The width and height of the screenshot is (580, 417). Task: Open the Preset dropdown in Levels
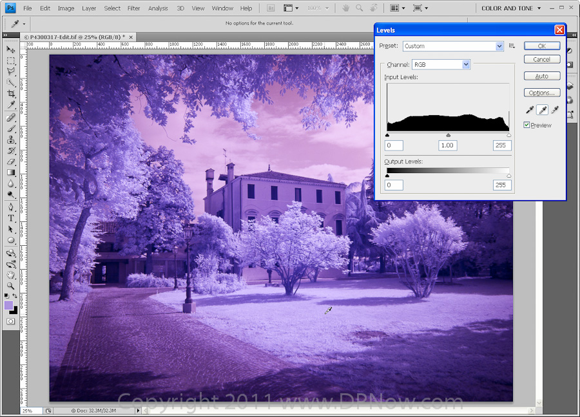[x=499, y=46]
